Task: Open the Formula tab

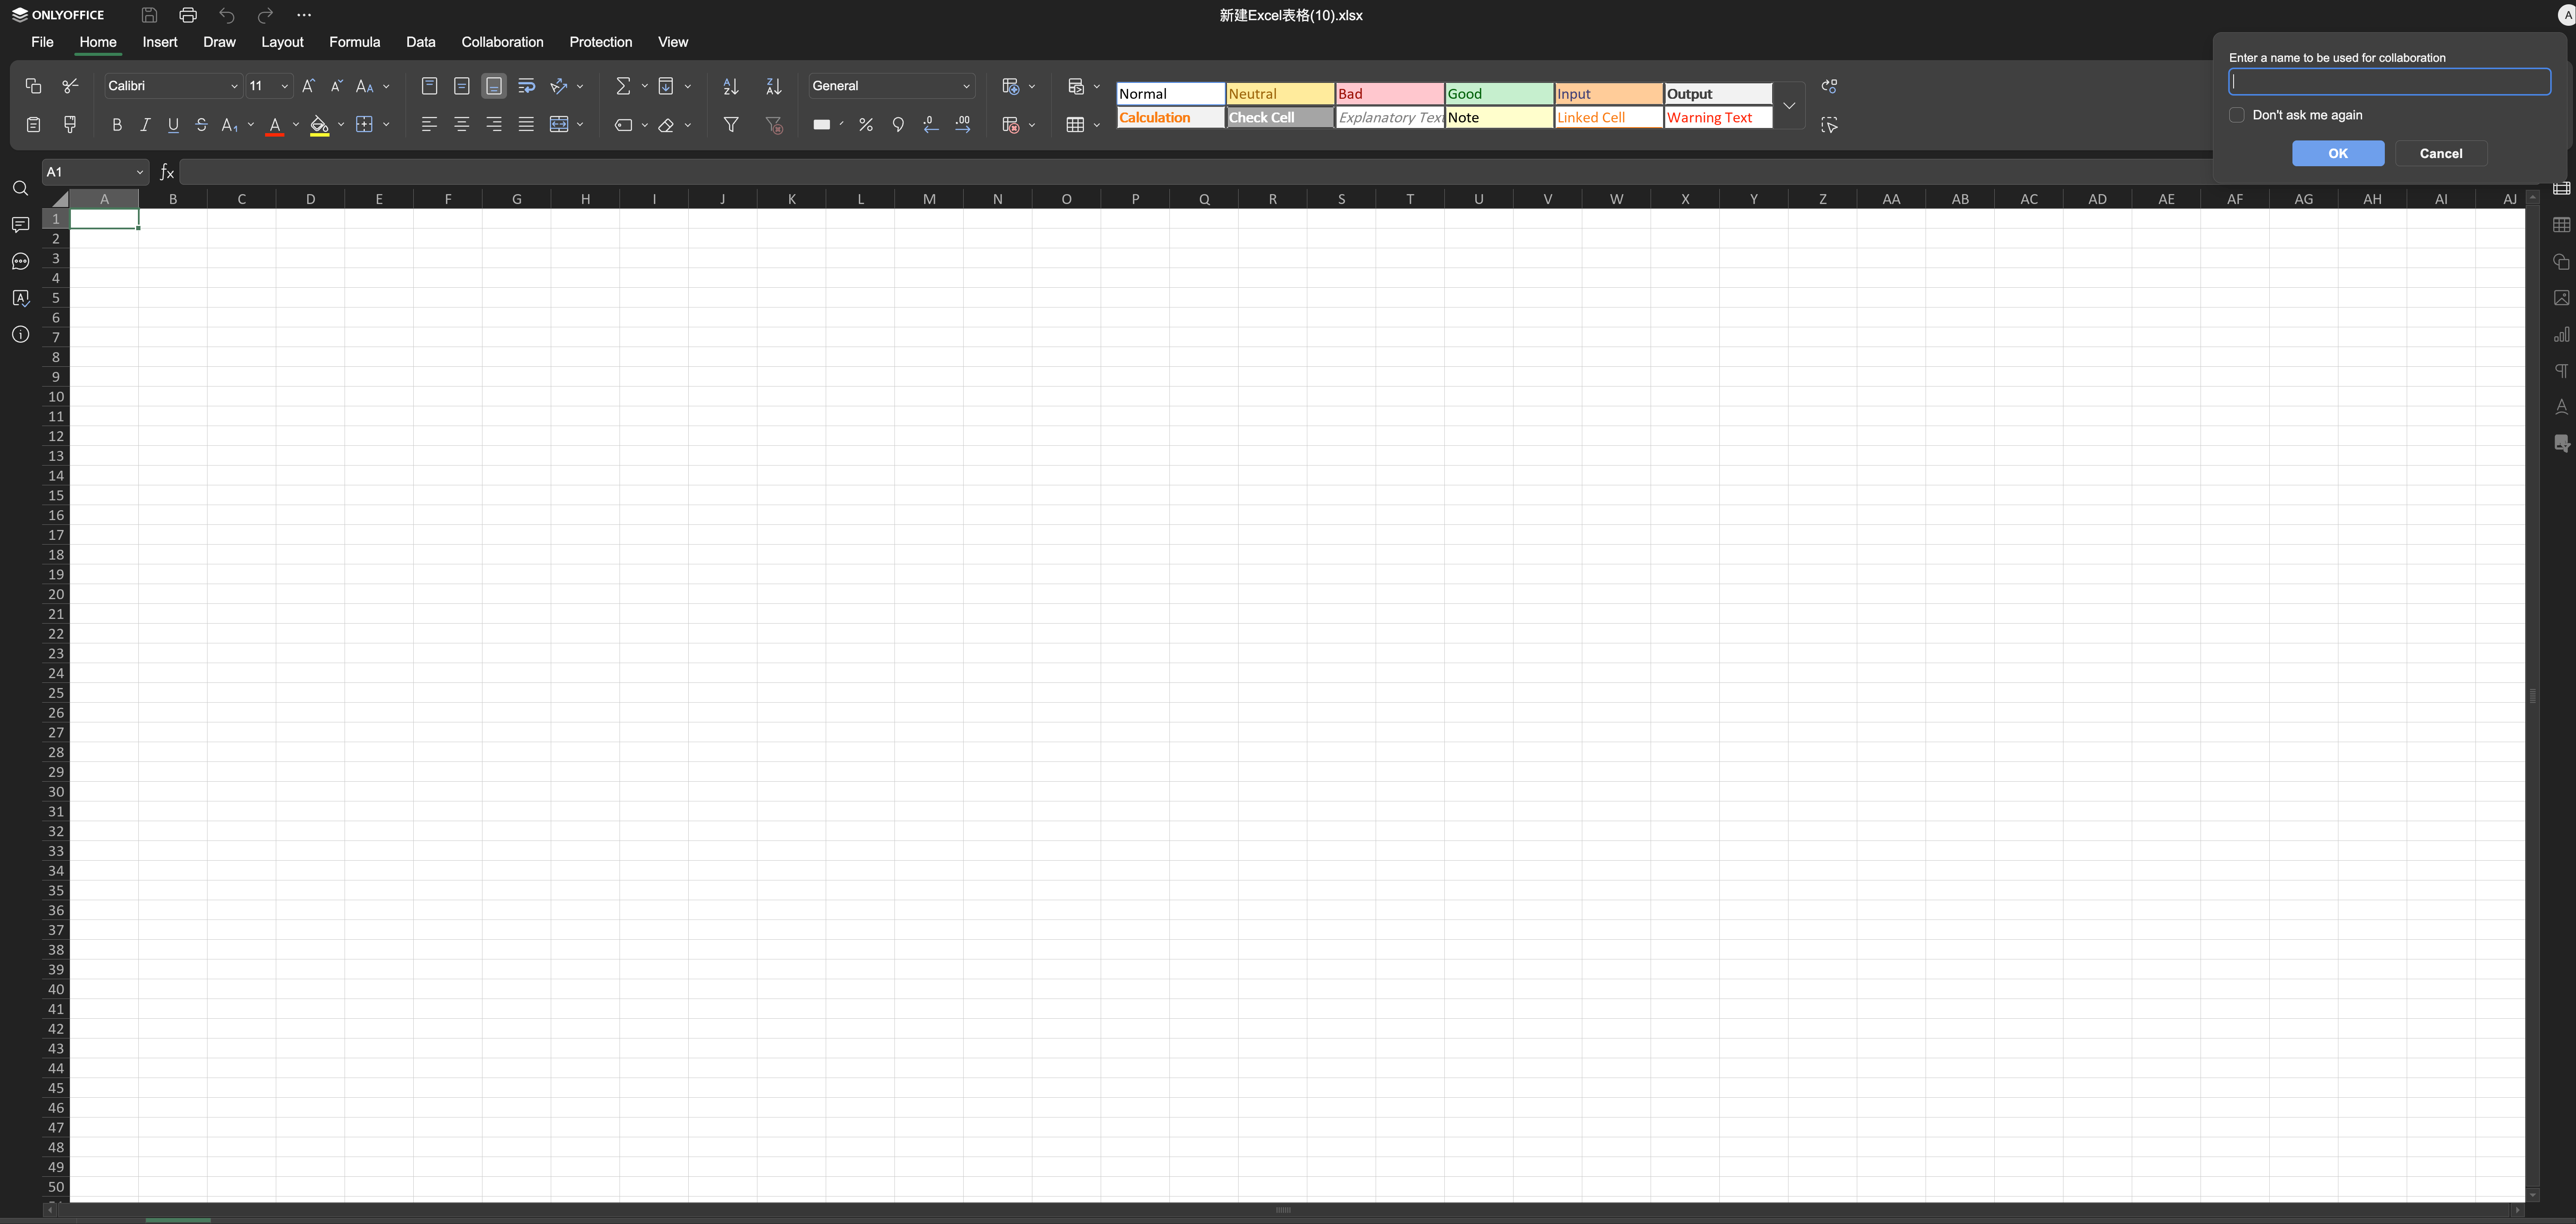Action: (354, 42)
